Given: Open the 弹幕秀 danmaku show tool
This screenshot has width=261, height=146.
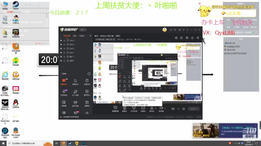Looking at the screenshot, I should pos(87,103).
